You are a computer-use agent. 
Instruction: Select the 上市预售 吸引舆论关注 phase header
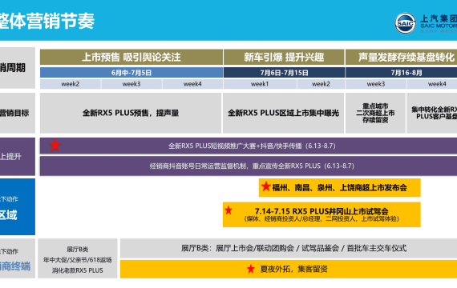[x=131, y=57]
